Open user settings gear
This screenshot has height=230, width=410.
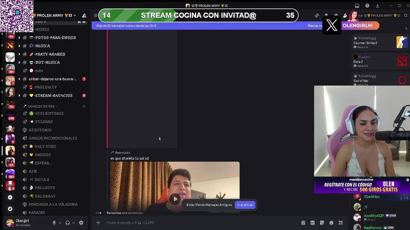(x=81, y=223)
